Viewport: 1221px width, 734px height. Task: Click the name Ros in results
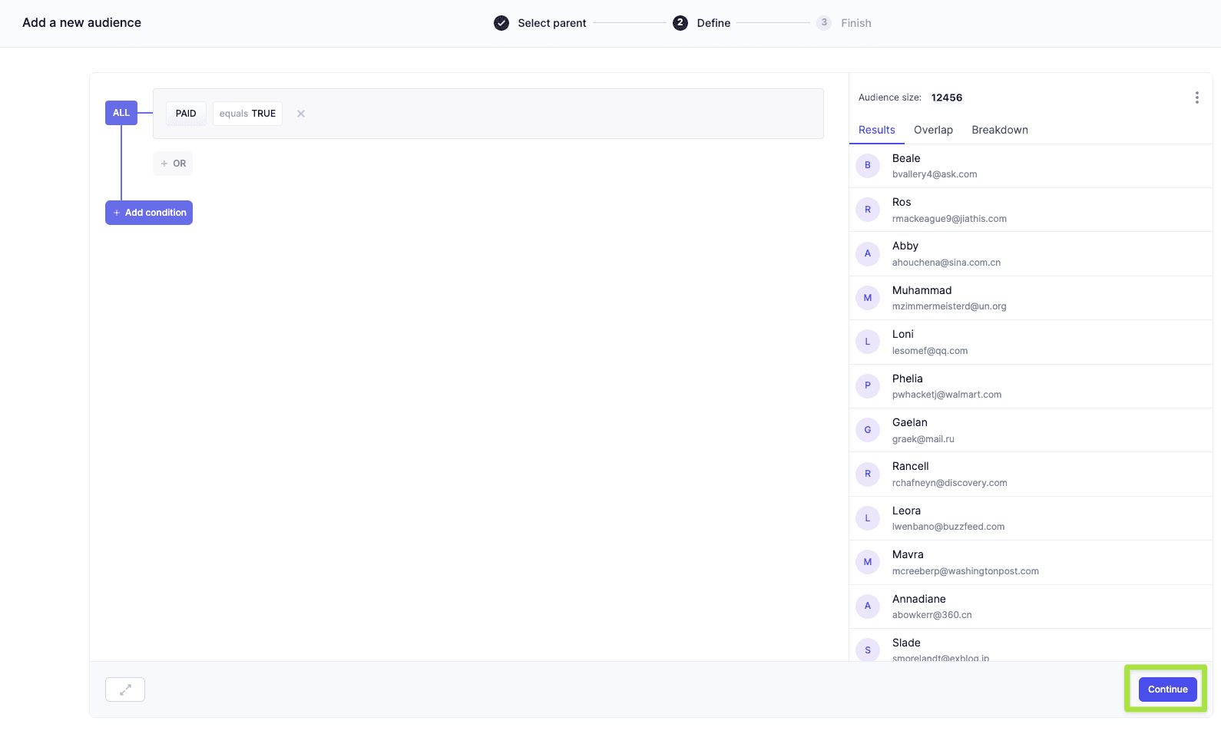pos(902,202)
